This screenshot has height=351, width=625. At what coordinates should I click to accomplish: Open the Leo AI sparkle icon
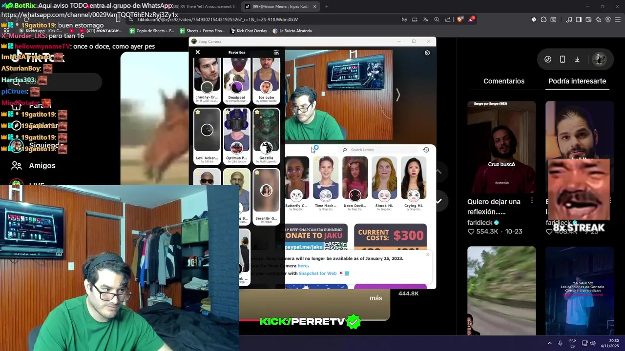598,19
